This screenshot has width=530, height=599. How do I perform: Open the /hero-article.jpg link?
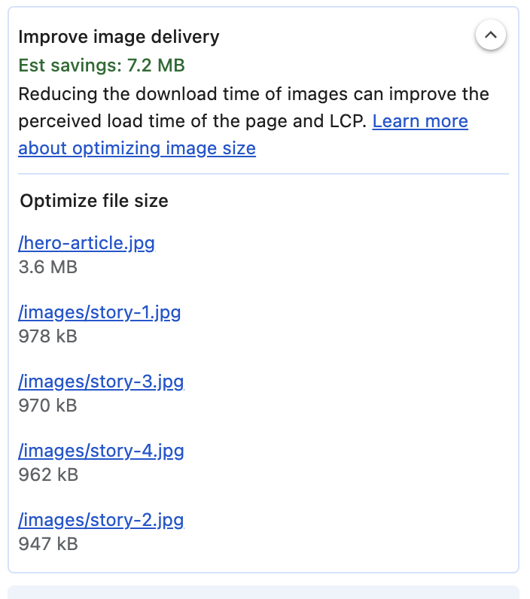pyautogui.click(x=87, y=243)
